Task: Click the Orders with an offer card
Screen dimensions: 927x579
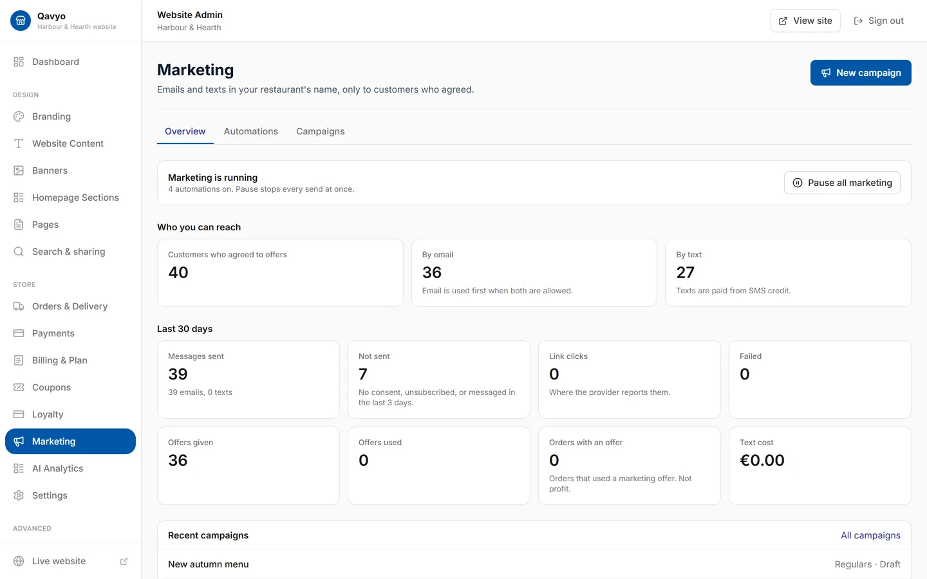Action: pyautogui.click(x=630, y=466)
